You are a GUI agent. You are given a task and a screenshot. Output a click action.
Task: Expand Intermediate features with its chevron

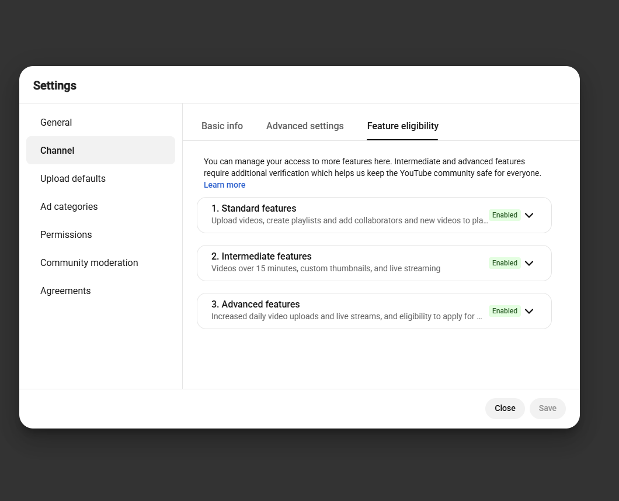pos(529,263)
